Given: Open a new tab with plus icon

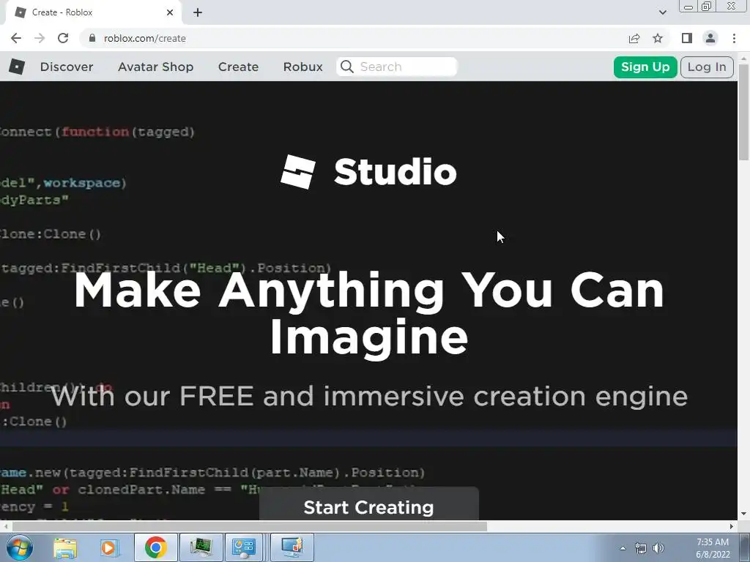Looking at the screenshot, I should (198, 12).
